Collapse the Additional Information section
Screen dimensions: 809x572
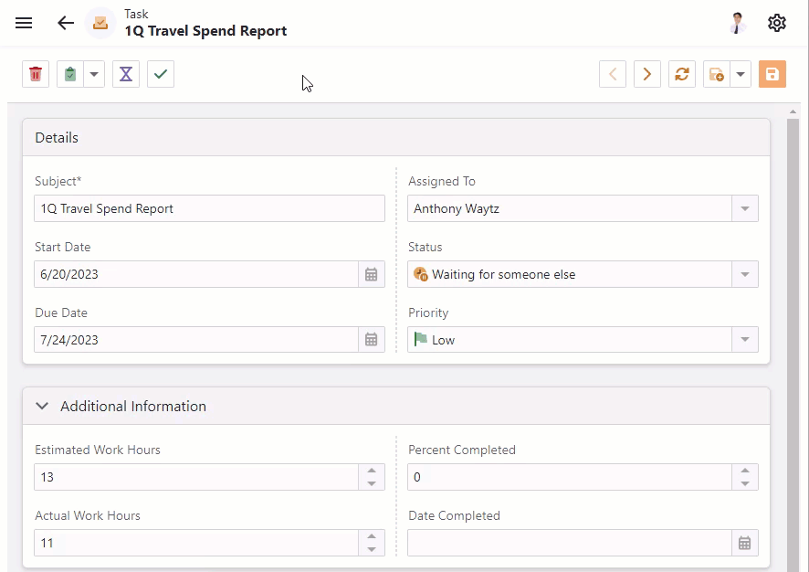pyautogui.click(x=42, y=407)
